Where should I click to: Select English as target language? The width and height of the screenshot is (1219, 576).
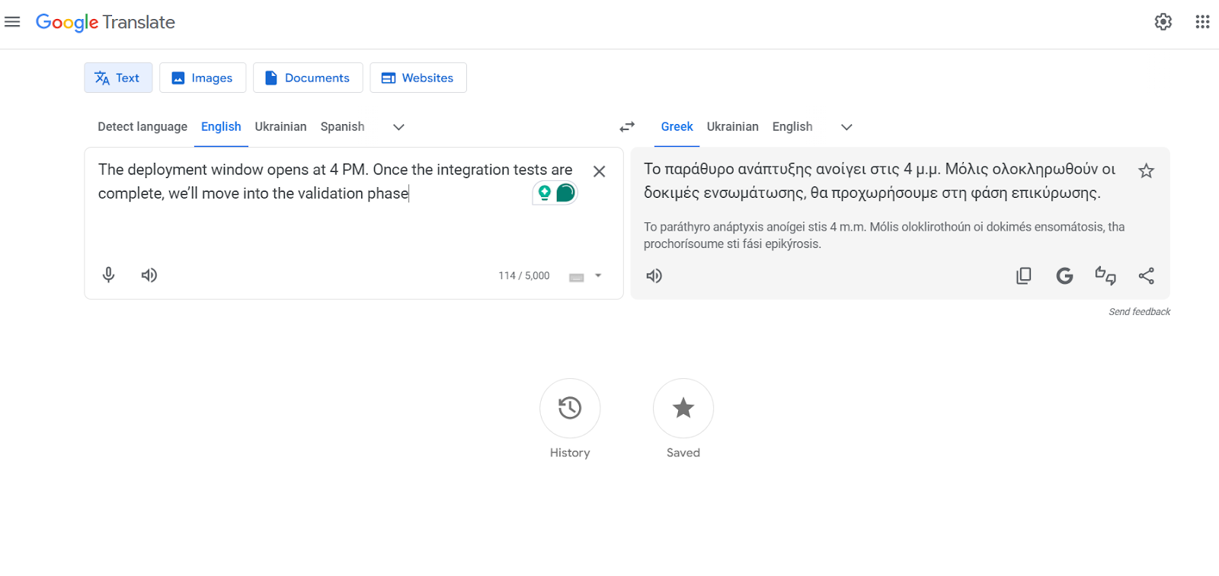792,127
